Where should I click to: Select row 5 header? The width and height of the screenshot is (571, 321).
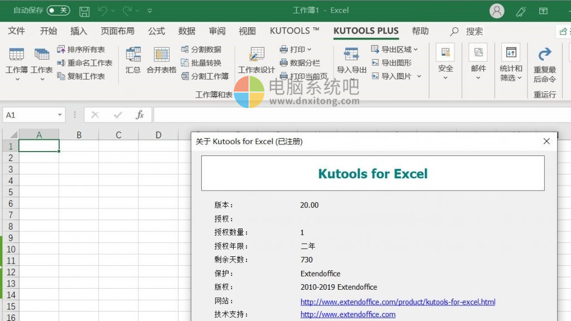[11, 192]
